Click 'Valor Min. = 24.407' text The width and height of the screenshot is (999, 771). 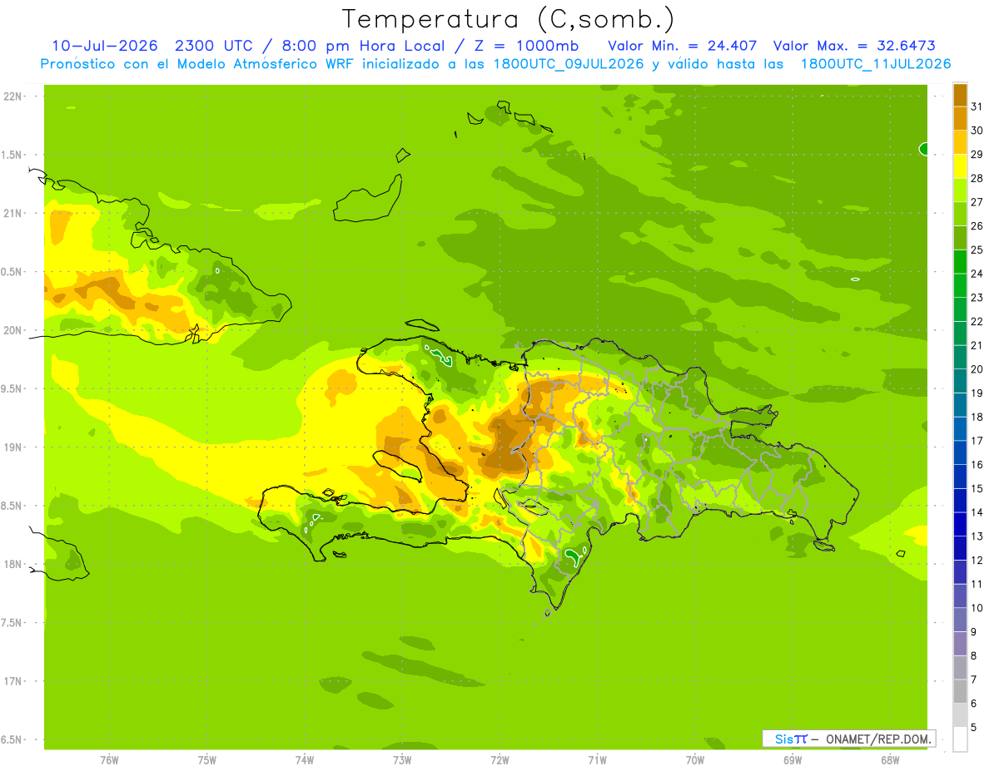click(683, 46)
